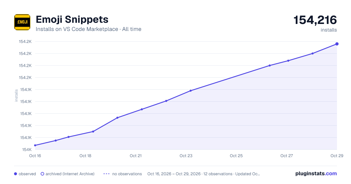The image size is (351, 184).
Task: Click the dashed no-observations legend icon
Action: [106, 174]
